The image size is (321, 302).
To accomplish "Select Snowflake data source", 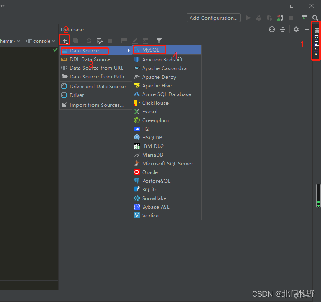I will 166,198.
